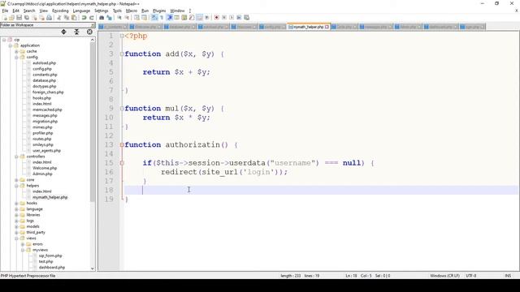The width and height of the screenshot is (520, 292).
Task: Collapse the if block fold marker on line 15
Action: (122, 163)
